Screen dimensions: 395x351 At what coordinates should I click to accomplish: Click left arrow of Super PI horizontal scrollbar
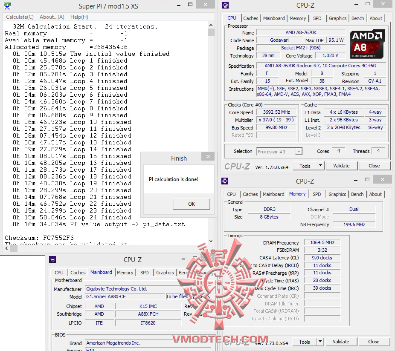pyautogui.click(x=6, y=248)
